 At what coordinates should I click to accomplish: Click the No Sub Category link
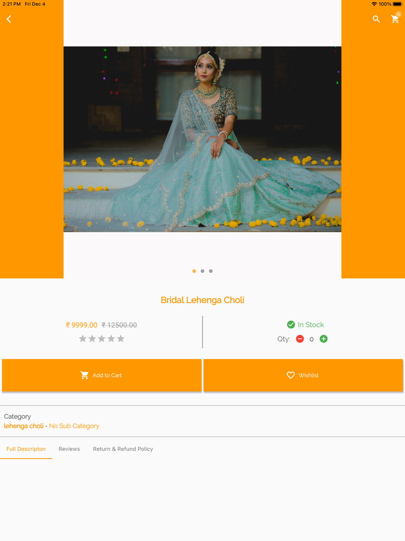click(x=74, y=426)
